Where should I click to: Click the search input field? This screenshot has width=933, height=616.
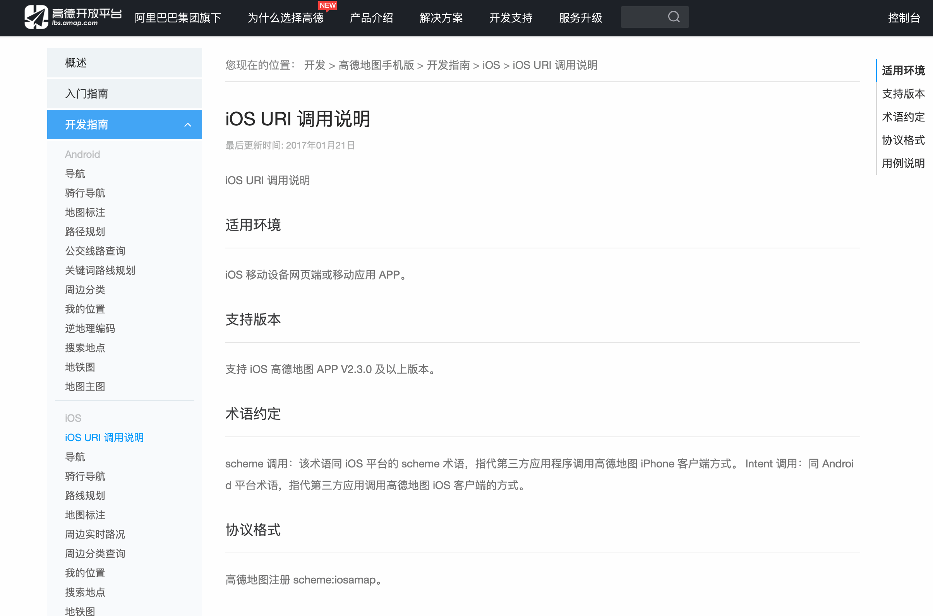pos(643,17)
